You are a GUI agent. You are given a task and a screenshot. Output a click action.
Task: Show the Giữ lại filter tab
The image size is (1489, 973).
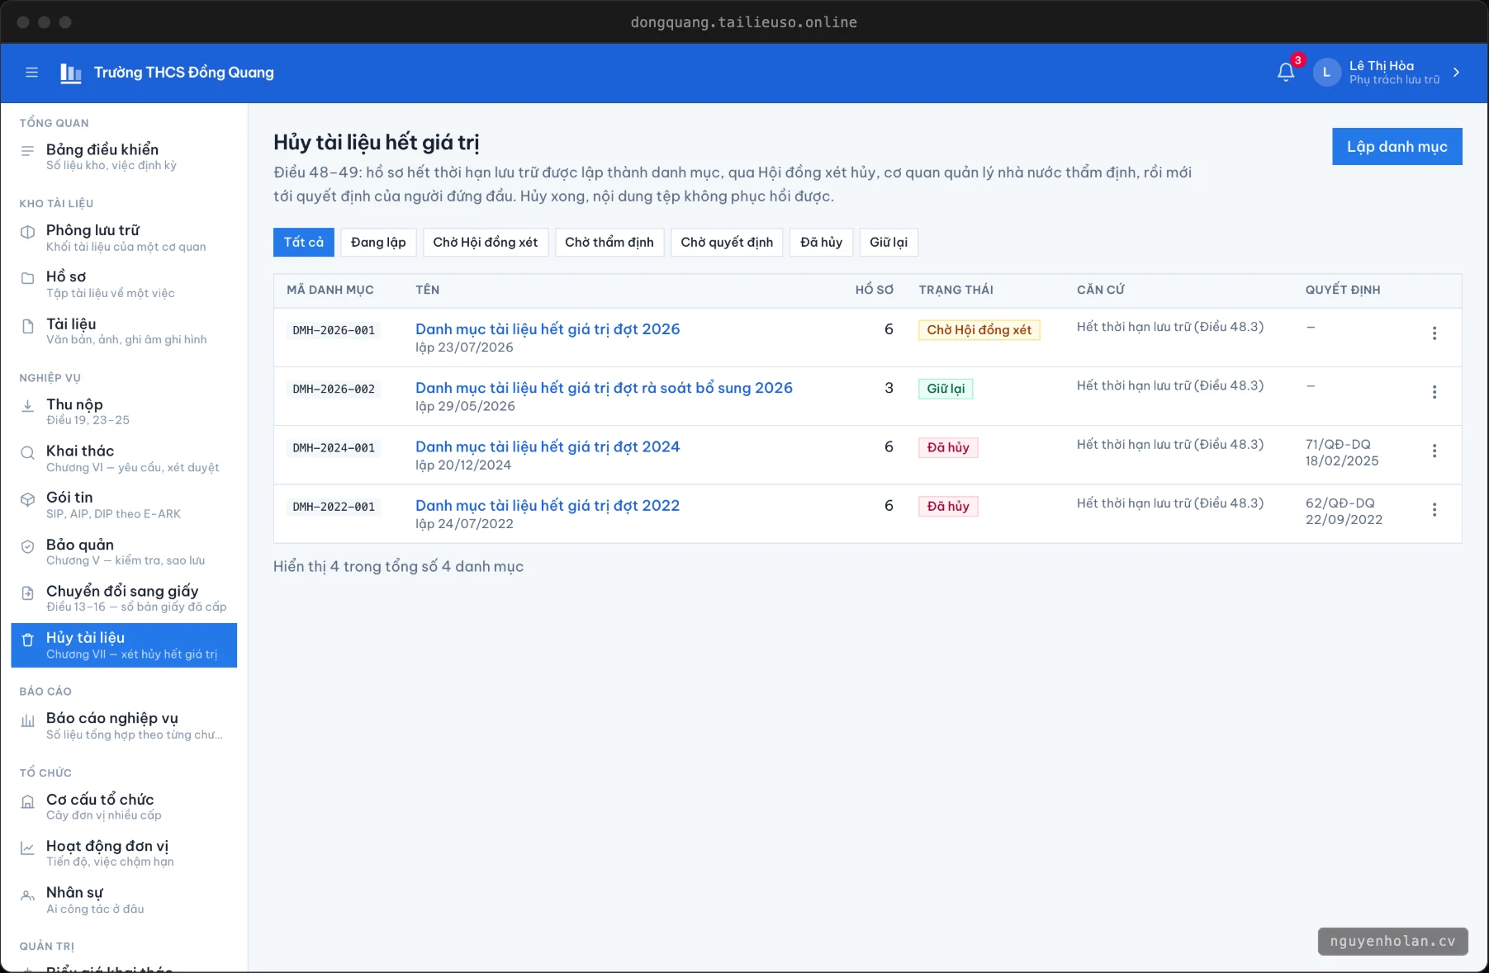(x=889, y=242)
